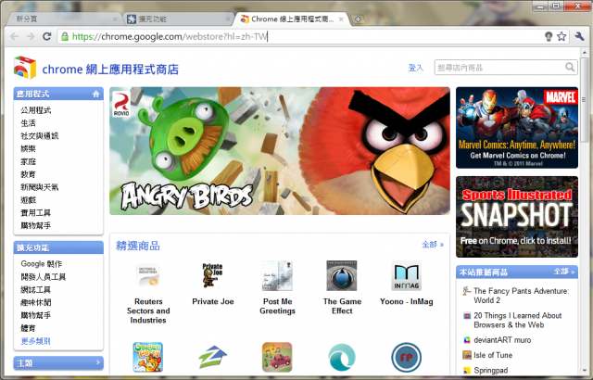Click the Isle of Tune small icon

pyautogui.click(x=467, y=355)
